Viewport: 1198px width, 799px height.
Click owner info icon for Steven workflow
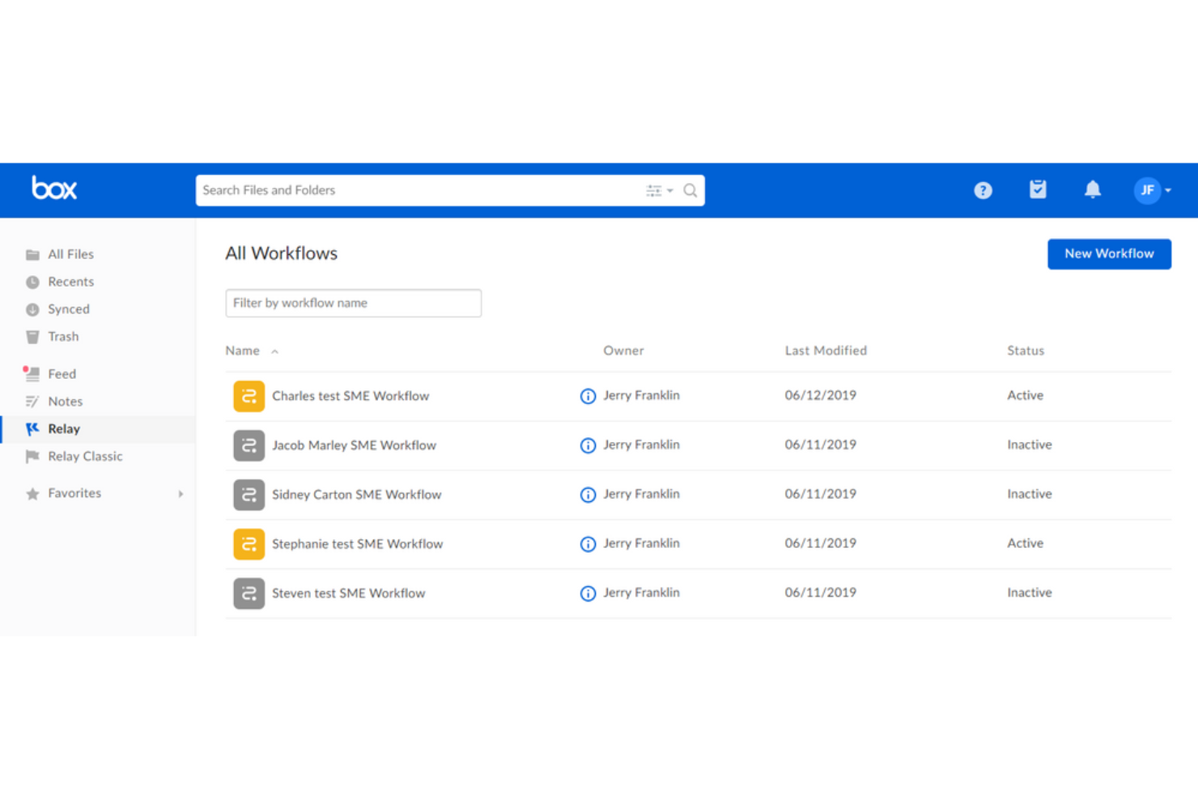[588, 593]
